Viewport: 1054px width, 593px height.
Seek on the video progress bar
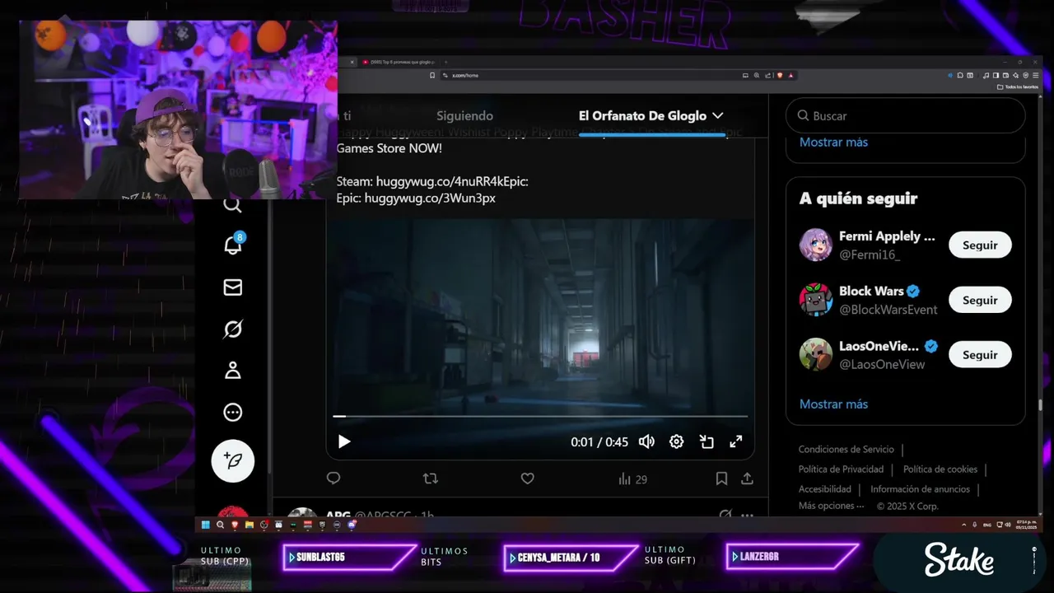point(540,417)
